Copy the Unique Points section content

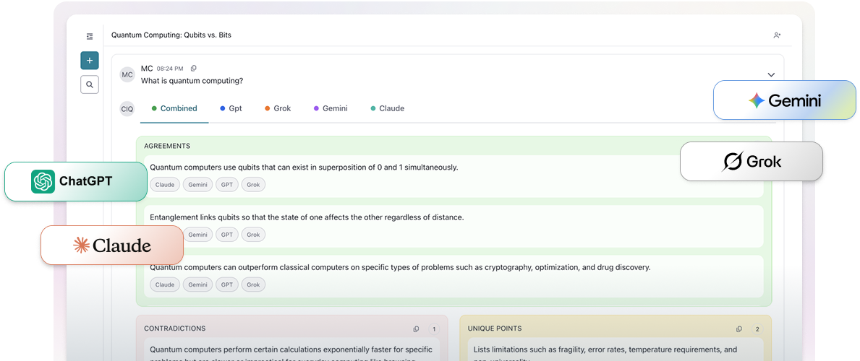(738, 329)
